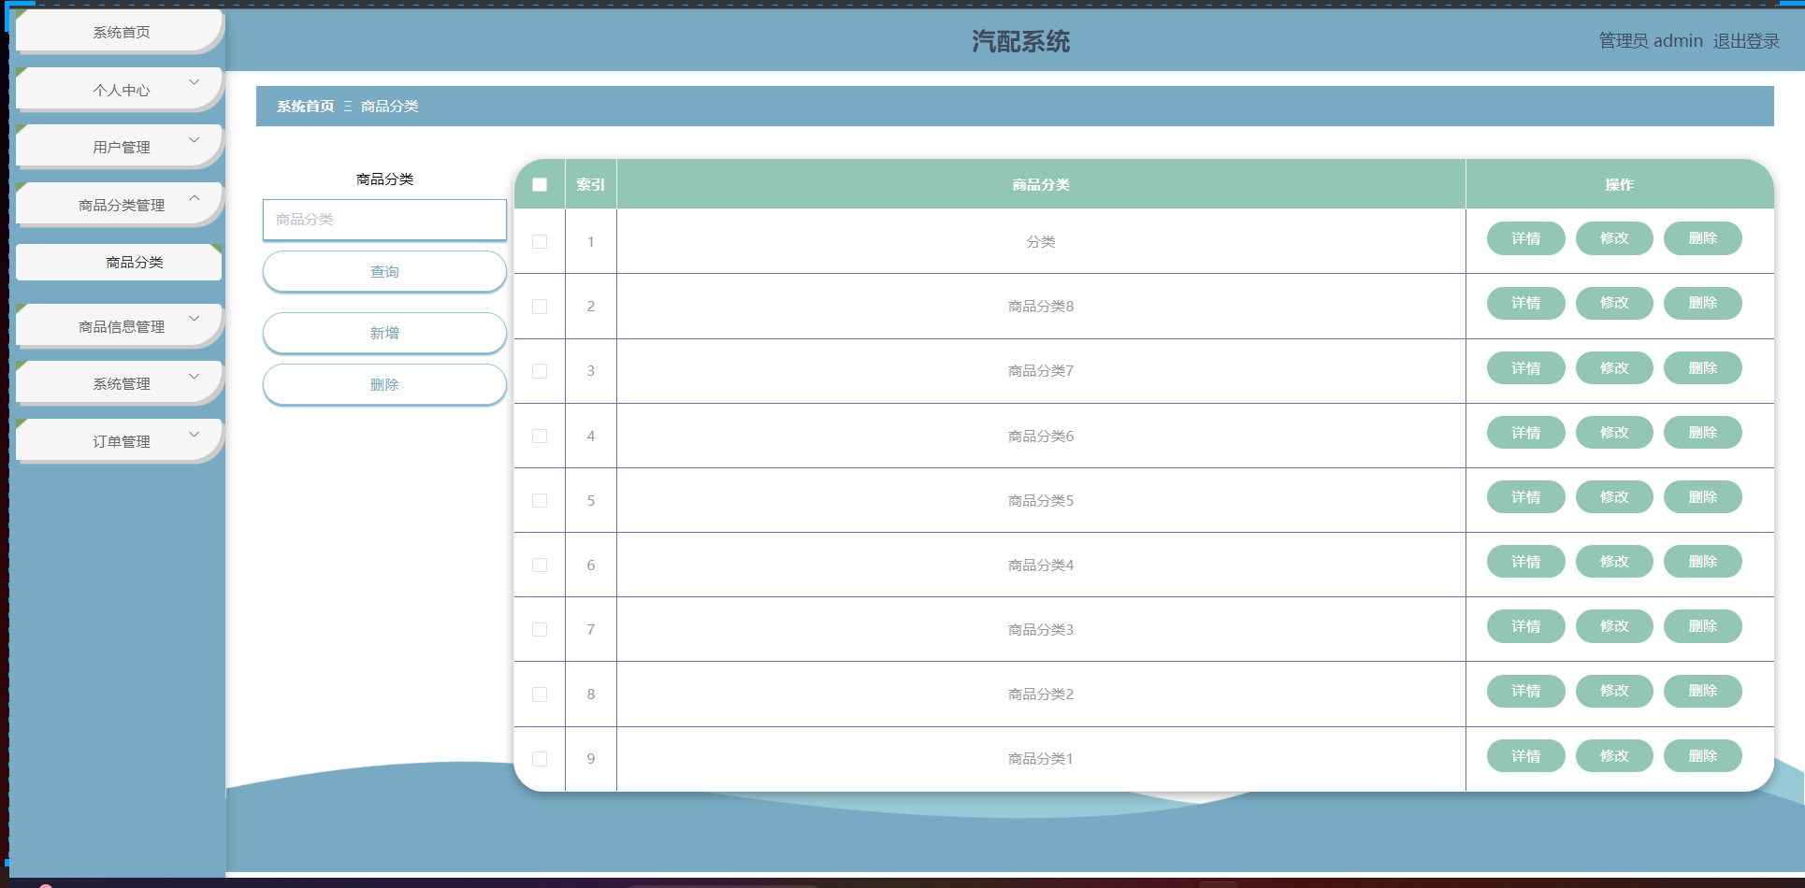Log out via 退出登录
This screenshot has width=1805, height=888.
1746,41
